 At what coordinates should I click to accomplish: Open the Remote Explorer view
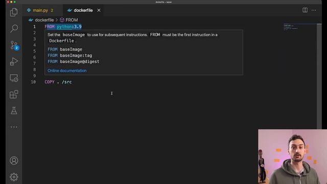14,78
